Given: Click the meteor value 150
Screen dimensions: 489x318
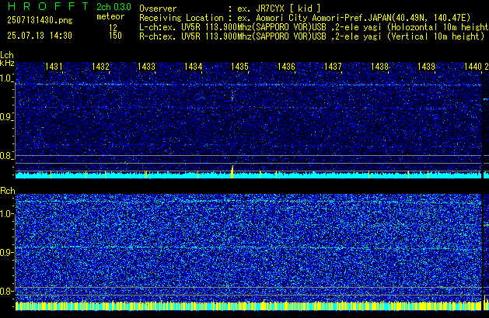Looking at the screenshot, I should (115, 36).
